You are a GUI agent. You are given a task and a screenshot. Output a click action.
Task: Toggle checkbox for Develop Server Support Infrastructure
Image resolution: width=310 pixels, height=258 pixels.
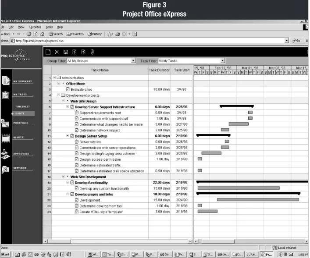click(x=72, y=107)
